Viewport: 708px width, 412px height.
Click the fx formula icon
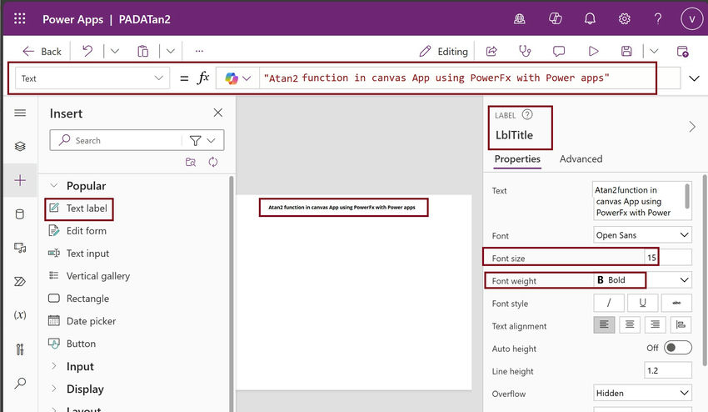click(x=203, y=78)
